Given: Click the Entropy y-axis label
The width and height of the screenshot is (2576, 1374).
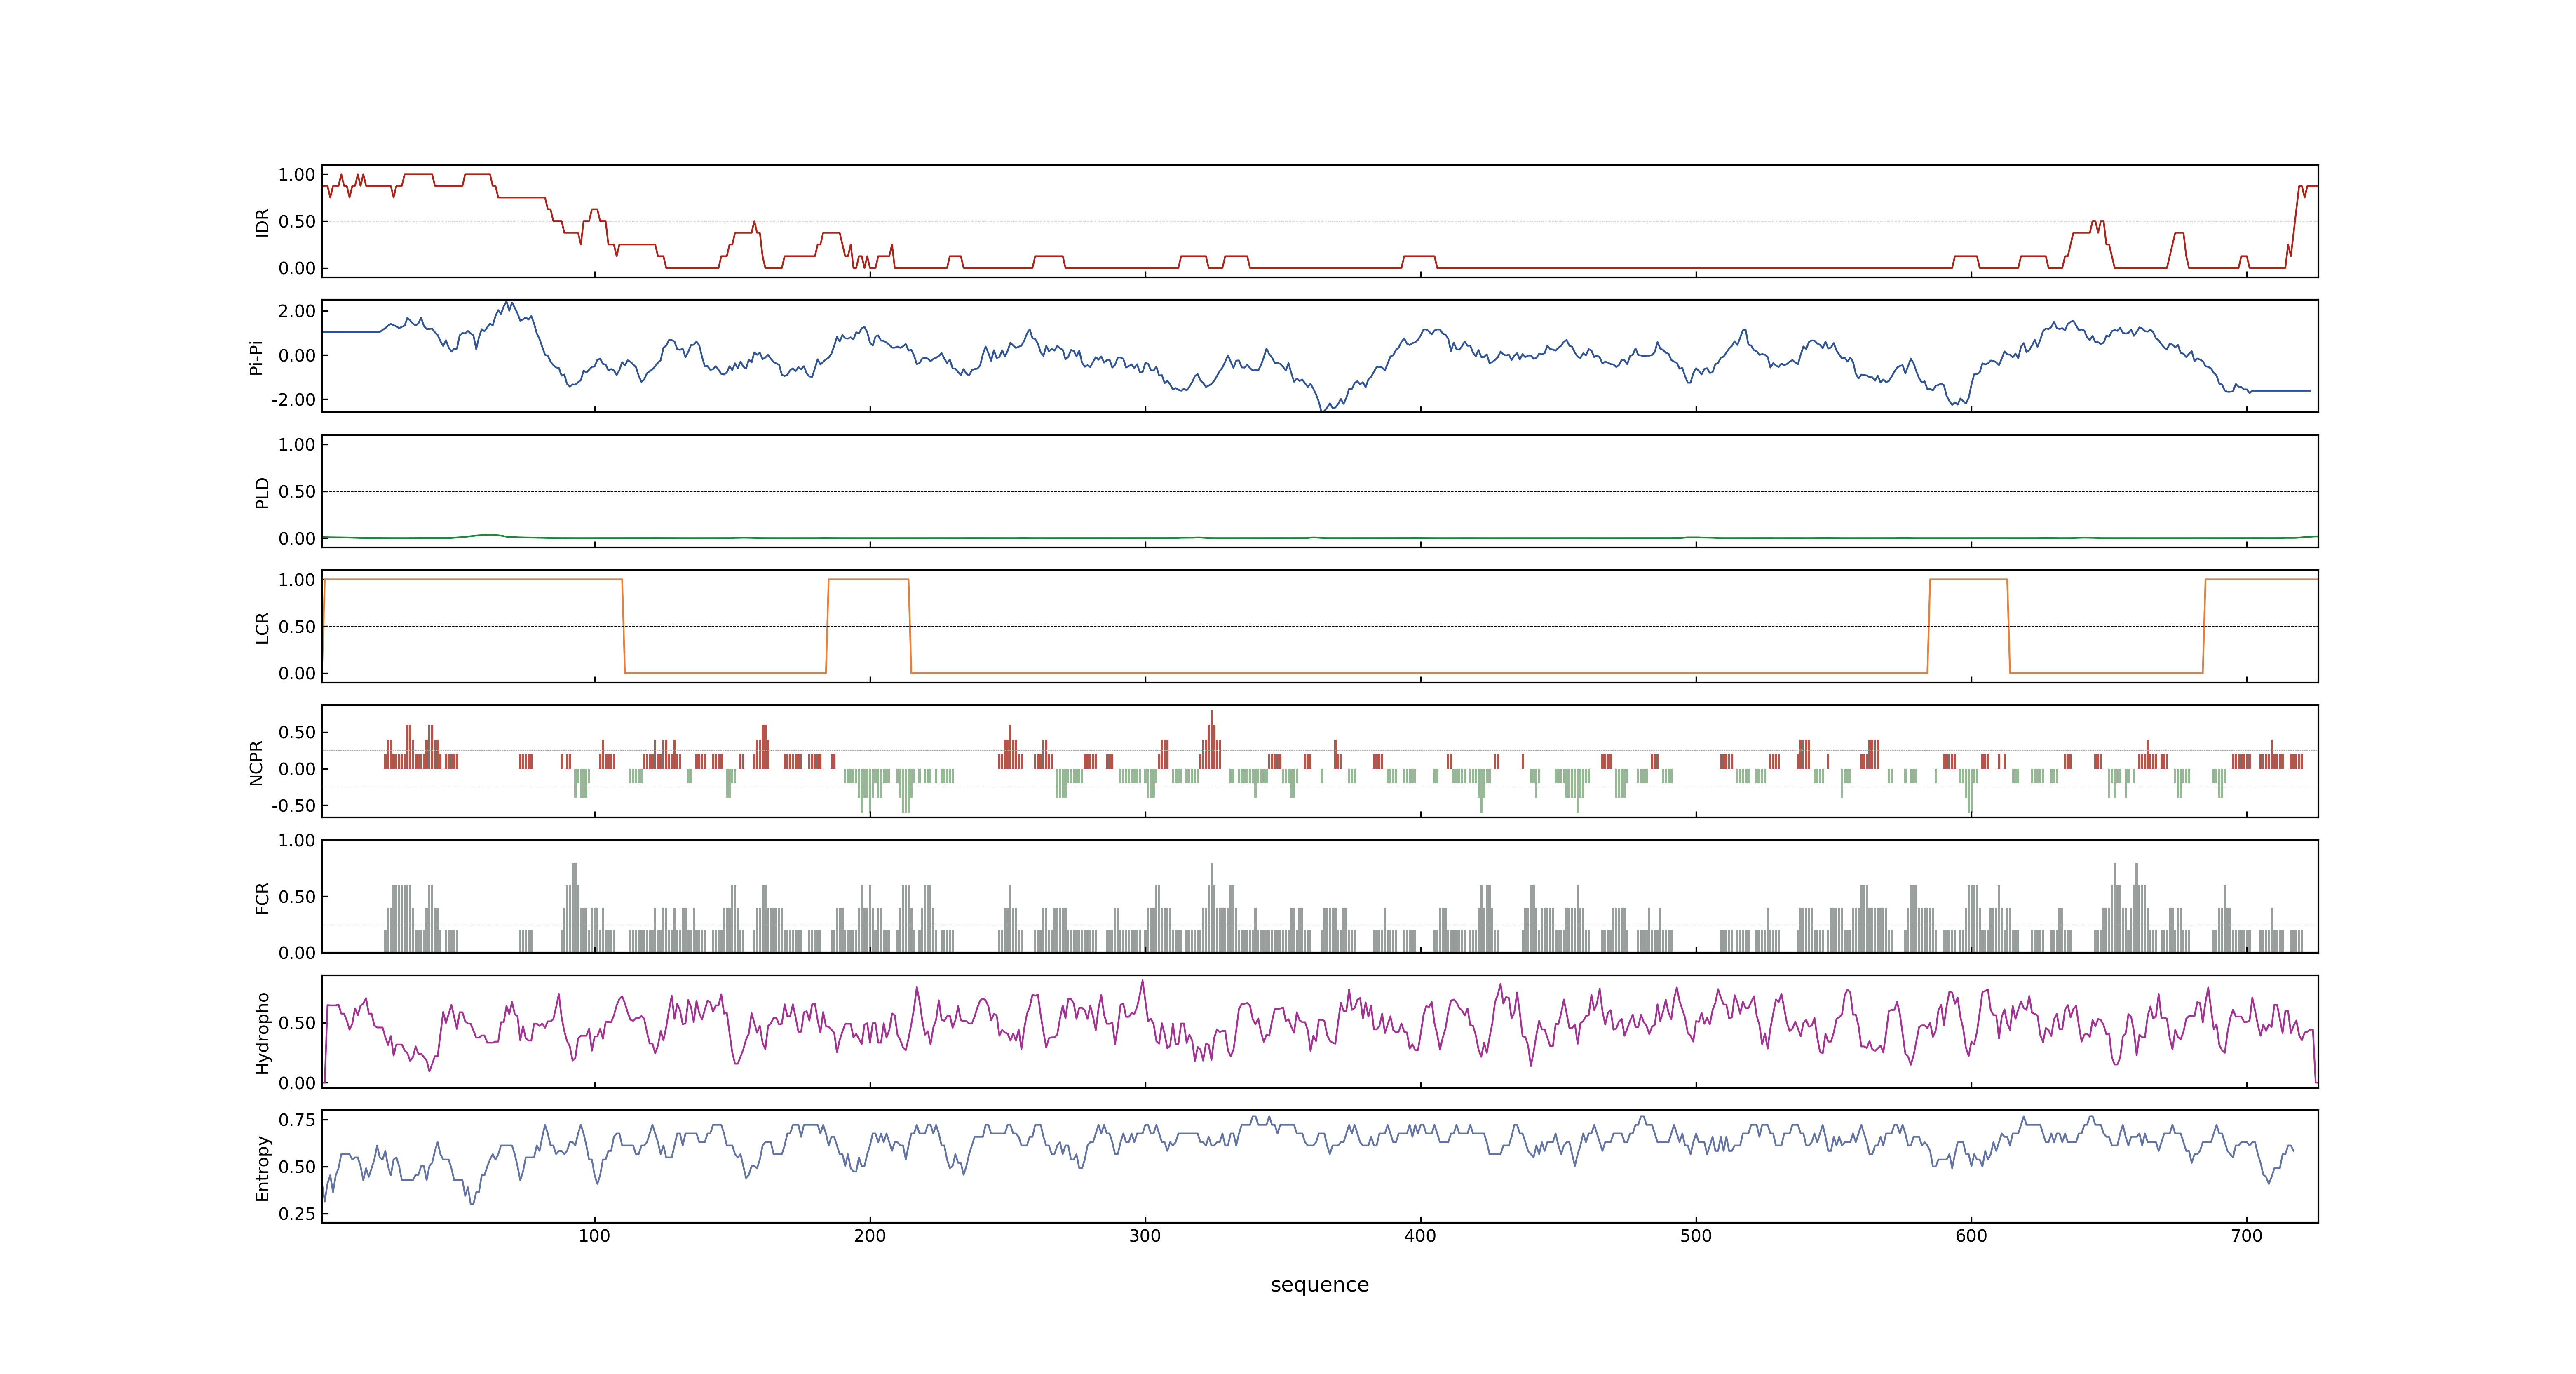Looking at the screenshot, I should click(263, 1168).
